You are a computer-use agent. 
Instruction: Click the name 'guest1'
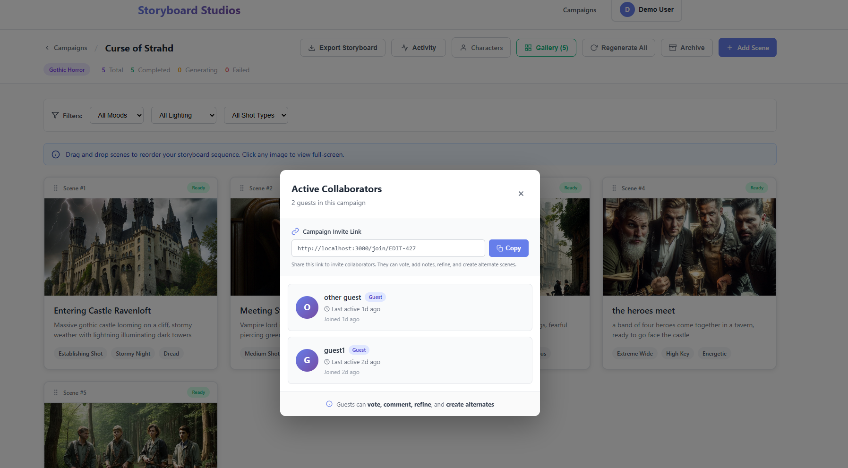click(x=334, y=350)
